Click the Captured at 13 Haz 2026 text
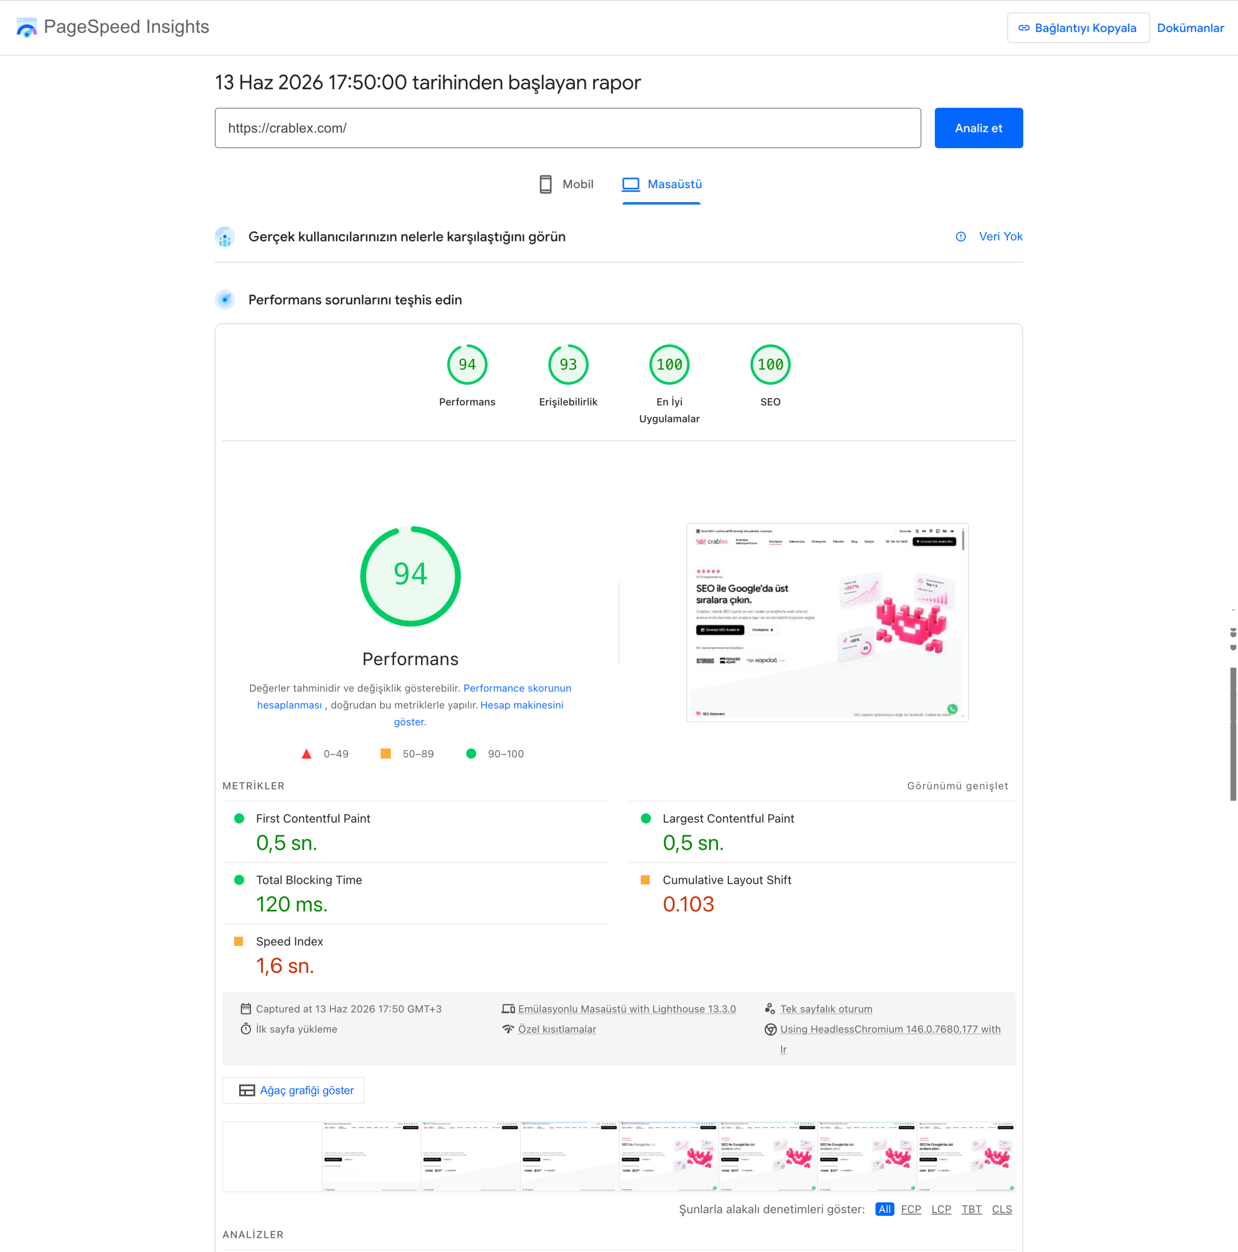1238x1252 pixels. [349, 1008]
